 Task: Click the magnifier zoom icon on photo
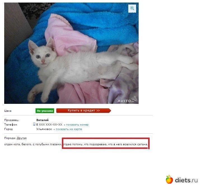pos(132,8)
